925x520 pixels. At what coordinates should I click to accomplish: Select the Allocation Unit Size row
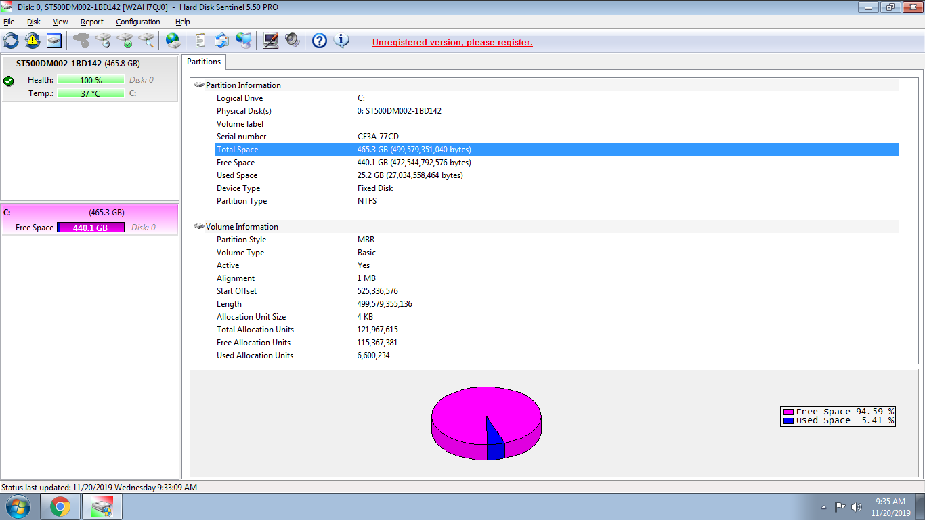557,317
